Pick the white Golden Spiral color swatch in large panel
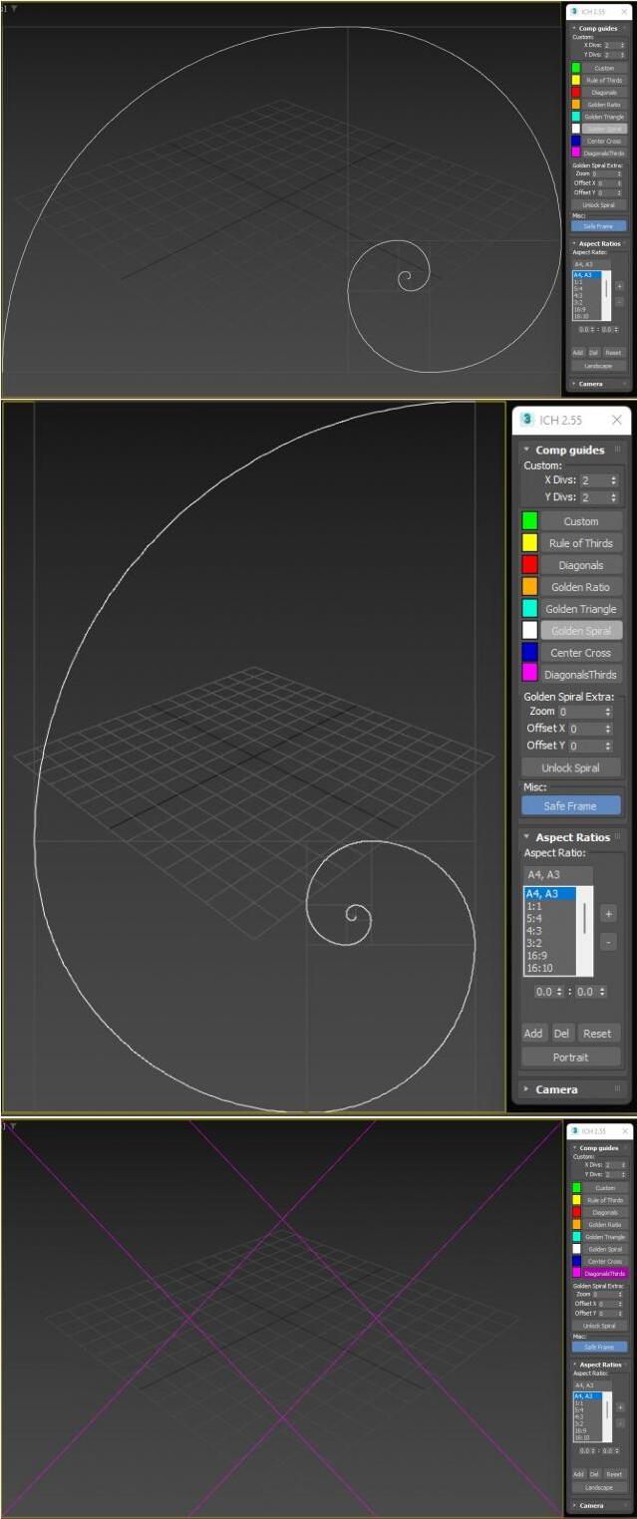637x1519 pixels. [529, 630]
